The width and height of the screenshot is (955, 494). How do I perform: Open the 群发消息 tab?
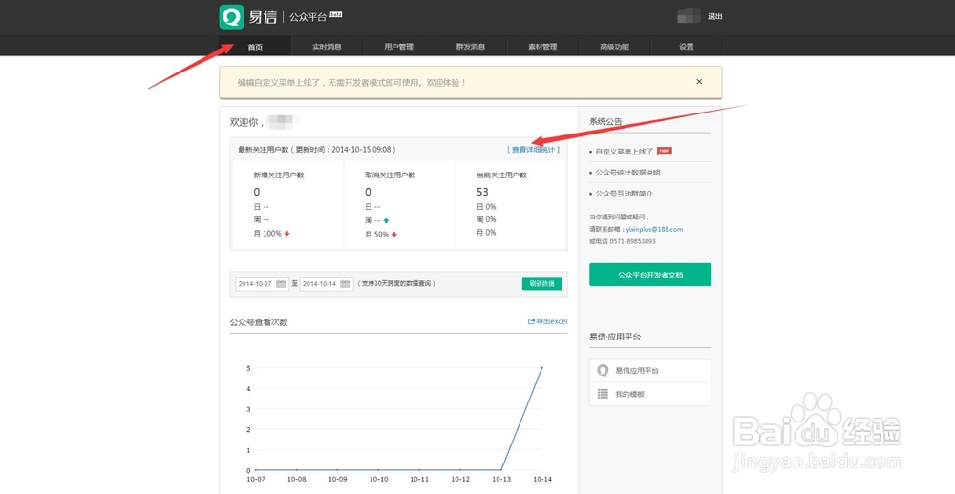tap(471, 46)
